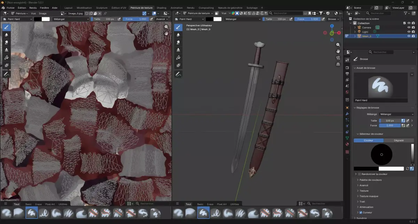
Task: Open the Fichier menu
Action: (10, 8)
